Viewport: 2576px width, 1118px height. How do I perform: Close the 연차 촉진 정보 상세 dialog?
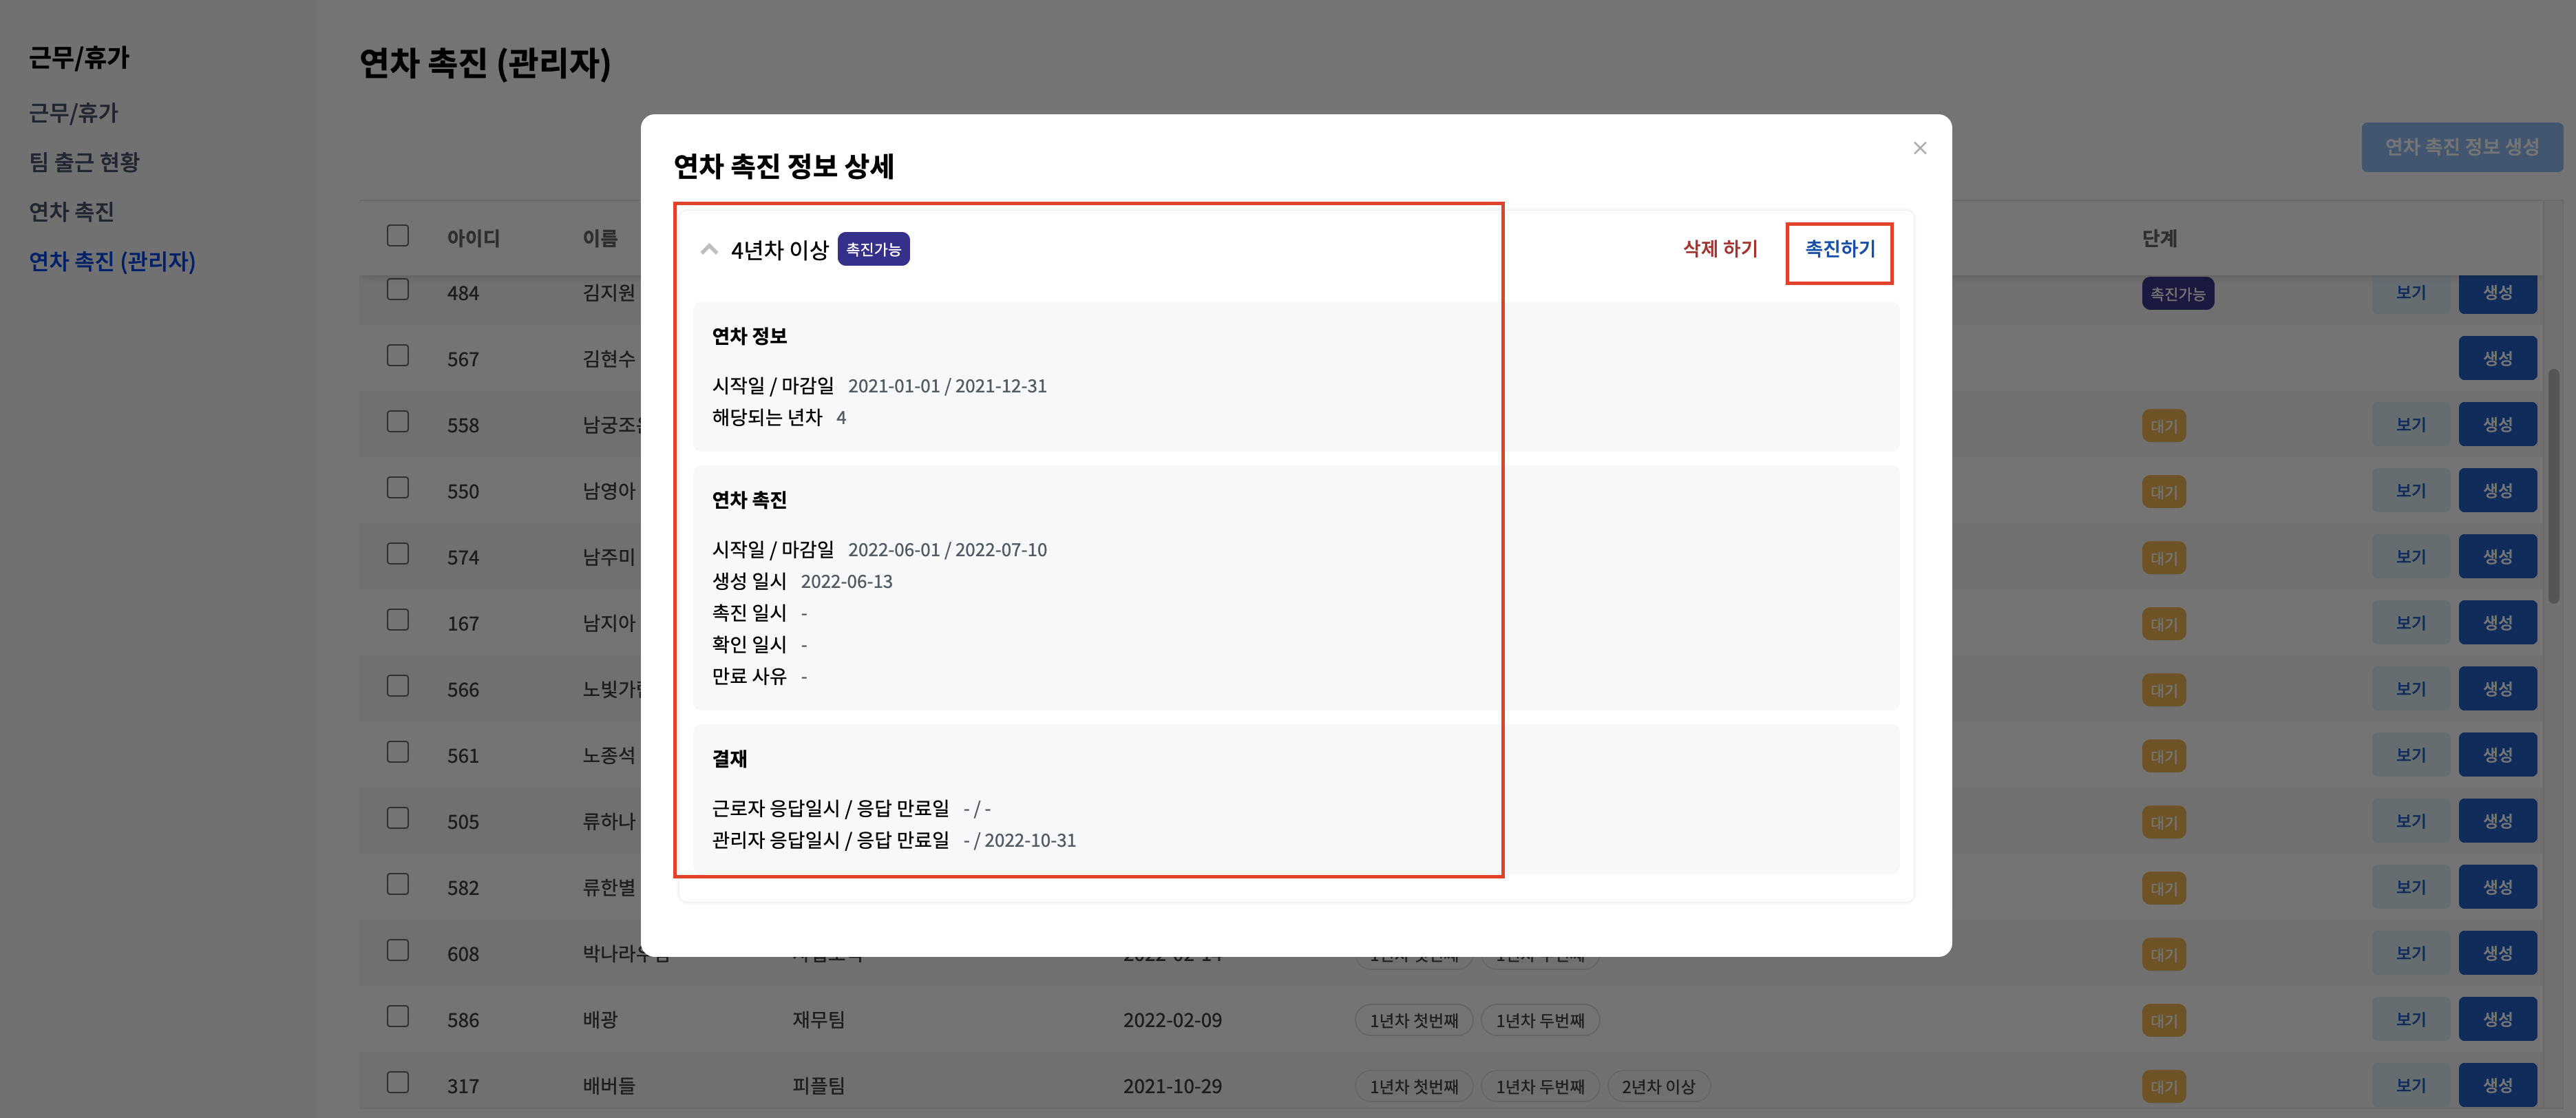click(x=1919, y=148)
